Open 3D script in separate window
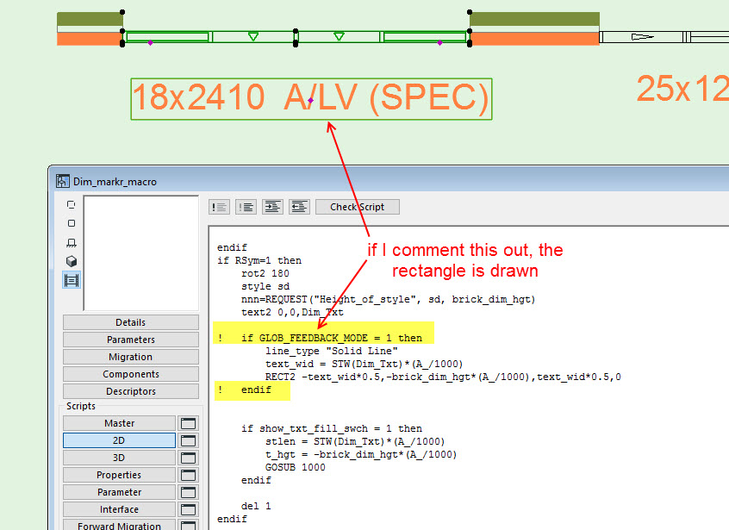729x530 pixels. tap(189, 458)
